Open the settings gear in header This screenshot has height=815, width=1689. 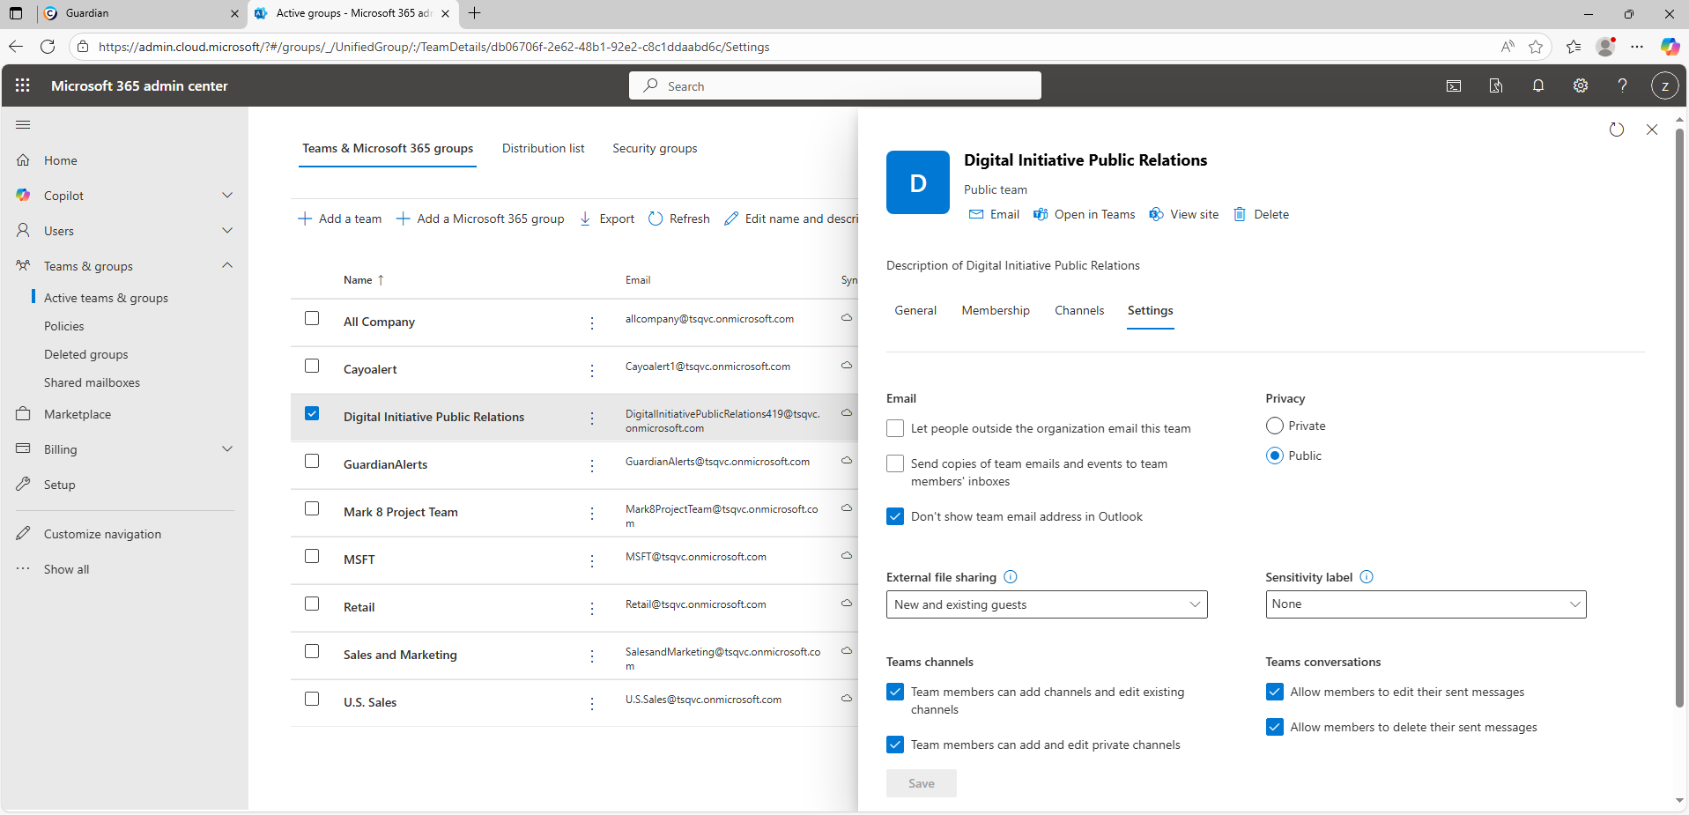click(1580, 85)
